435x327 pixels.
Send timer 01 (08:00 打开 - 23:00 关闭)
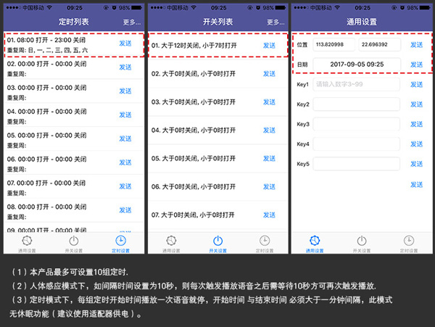coord(125,44)
